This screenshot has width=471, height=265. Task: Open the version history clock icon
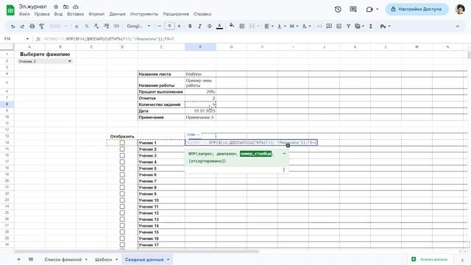point(338,10)
